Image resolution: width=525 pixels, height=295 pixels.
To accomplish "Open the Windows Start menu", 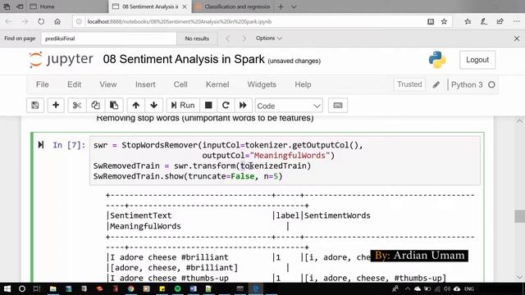I will [7, 289].
